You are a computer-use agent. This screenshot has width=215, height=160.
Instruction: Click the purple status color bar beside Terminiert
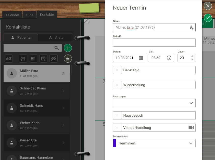pyautogui.click(x=114, y=143)
